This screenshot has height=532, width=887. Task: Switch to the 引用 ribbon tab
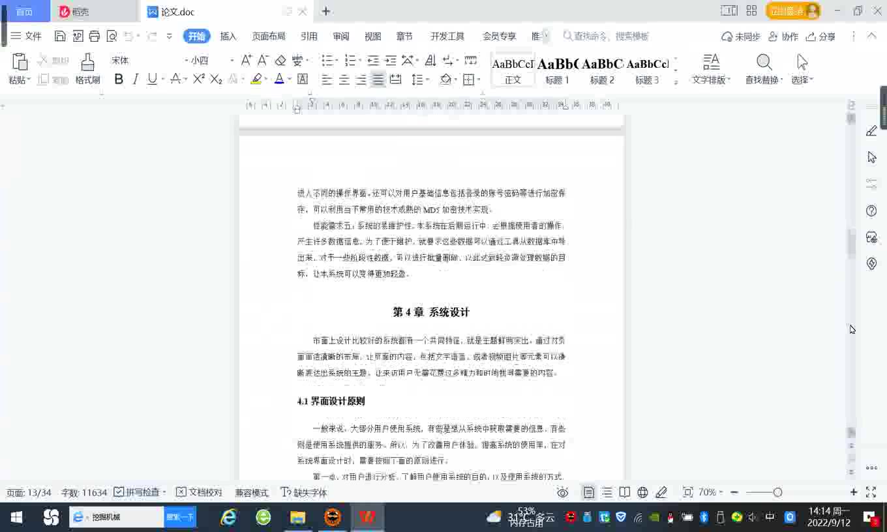pyautogui.click(x=309, y=37)
